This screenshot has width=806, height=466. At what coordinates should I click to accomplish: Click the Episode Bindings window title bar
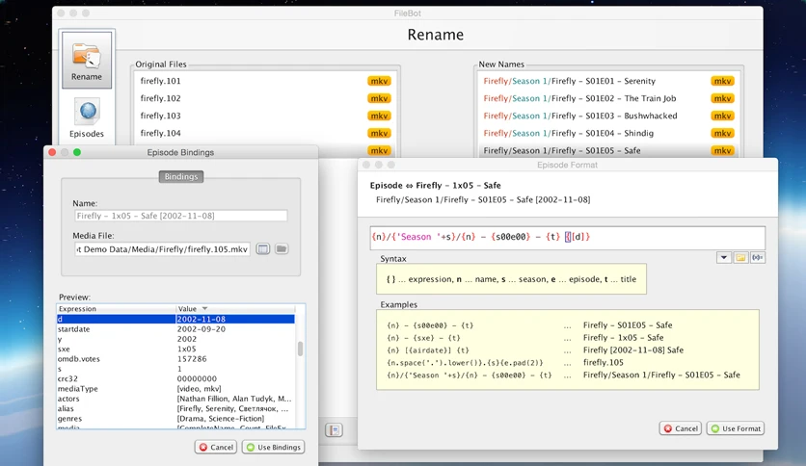pos(181,152)
